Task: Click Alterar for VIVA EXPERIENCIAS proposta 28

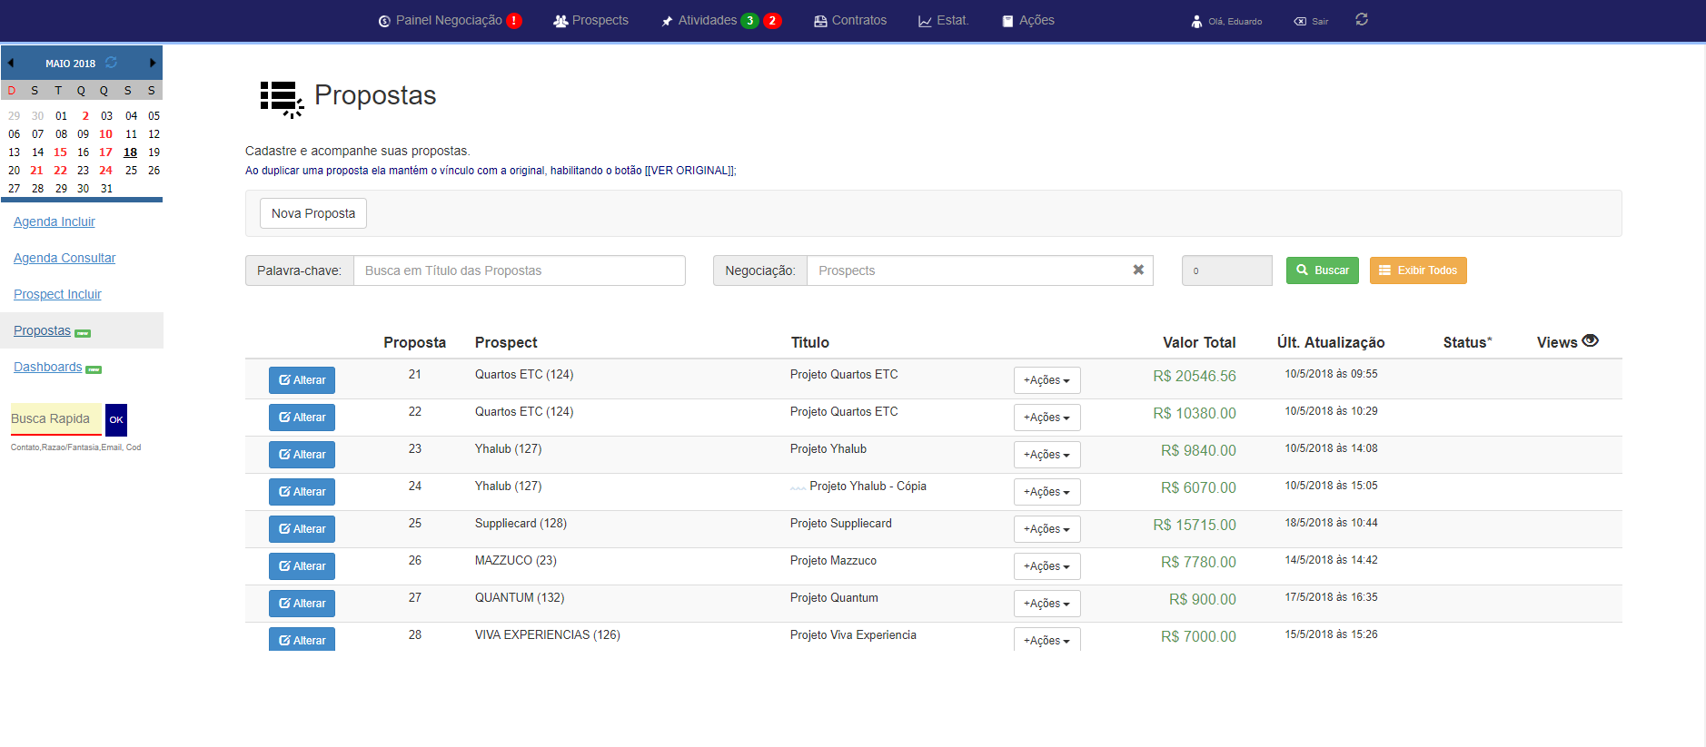Action: click(302, 639)
